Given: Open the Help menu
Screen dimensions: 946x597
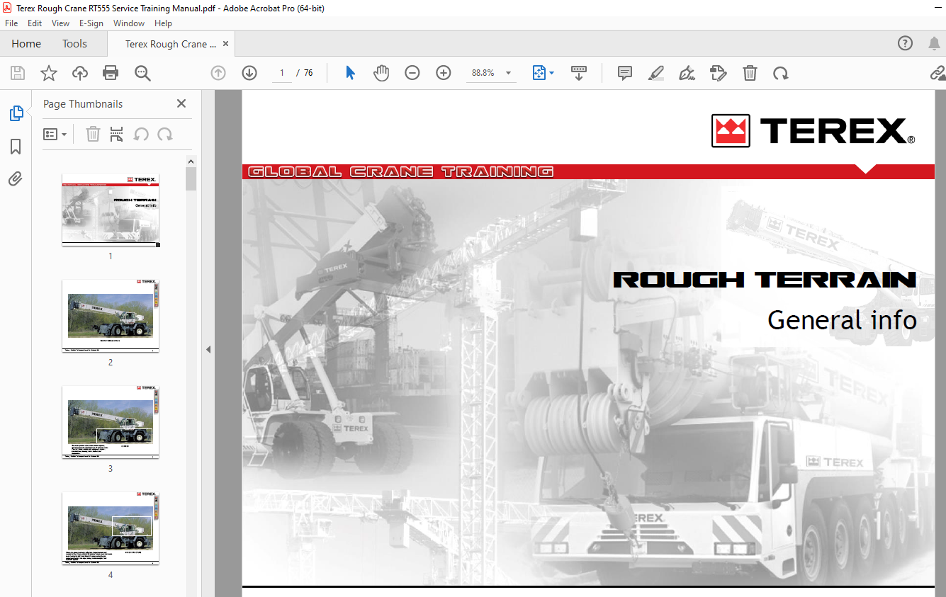Looking at the screenshot, I should (x=163, y=23).
